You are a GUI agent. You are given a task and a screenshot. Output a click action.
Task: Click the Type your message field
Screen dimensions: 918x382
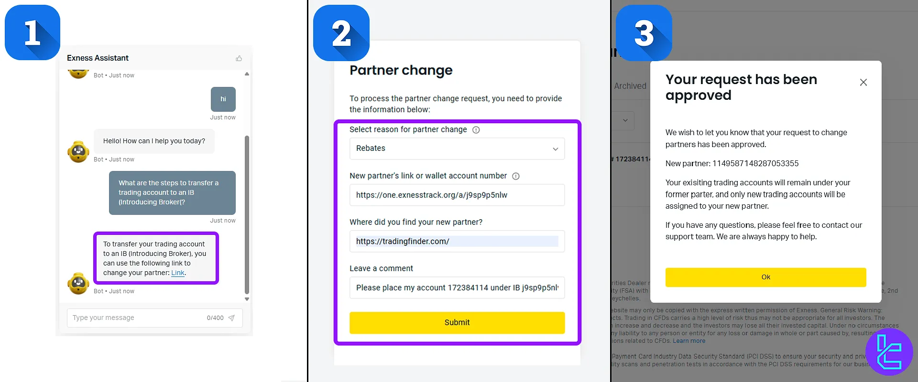(x=136, y=318)
